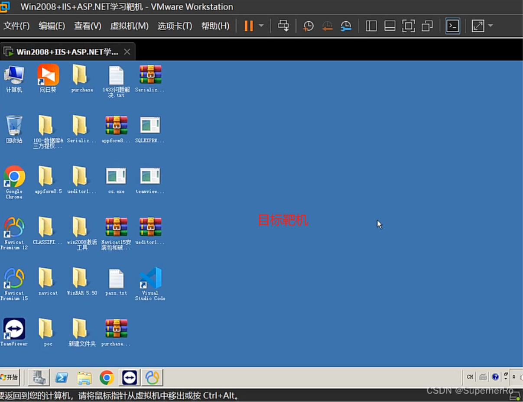
Task: Open the 虚拟机(M) menu
Action: pyautogui.click(x=129, y=26)
